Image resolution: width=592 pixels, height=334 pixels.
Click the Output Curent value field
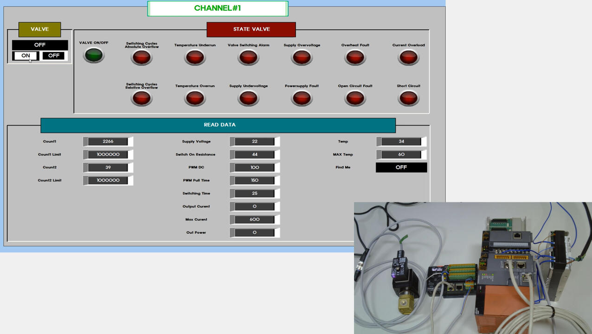coord(254,206)
